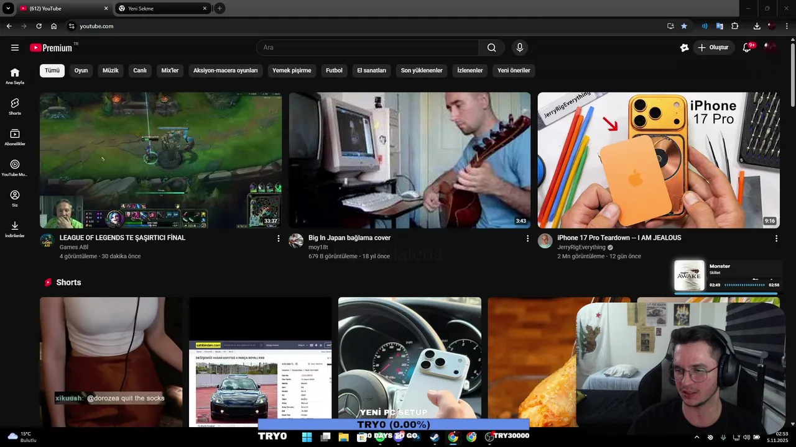The image size is (796, 447).
Task: Open Windows Start button on taskbar
Action: 307,437
